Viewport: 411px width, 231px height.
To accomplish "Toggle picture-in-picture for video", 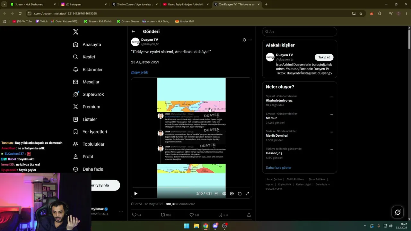I will coord(240,193).
